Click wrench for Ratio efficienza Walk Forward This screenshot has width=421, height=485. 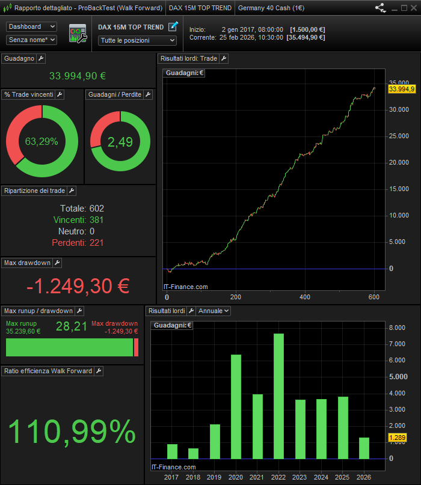[99, 371]
